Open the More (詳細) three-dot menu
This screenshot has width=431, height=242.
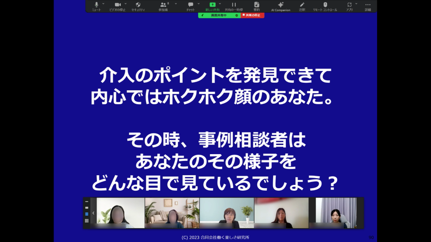(368, 5)
